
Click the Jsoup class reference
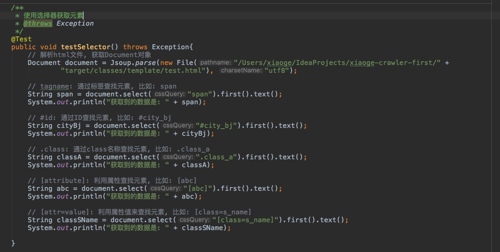click(121, 62)
